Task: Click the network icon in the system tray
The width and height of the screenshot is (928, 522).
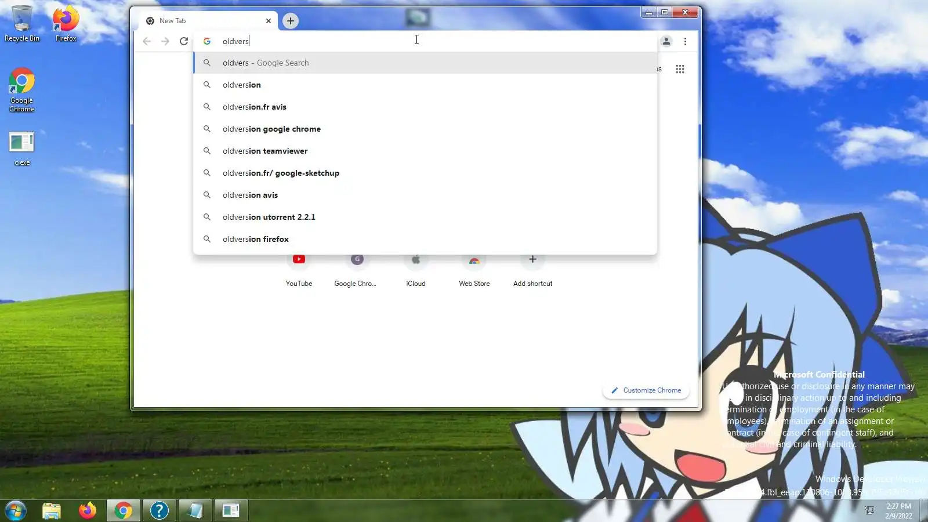Action: (869, 510)
